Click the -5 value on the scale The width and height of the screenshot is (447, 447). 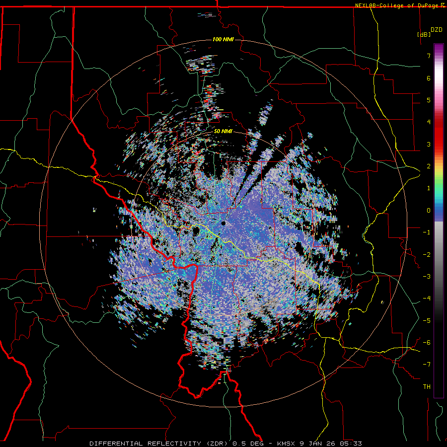427,321
